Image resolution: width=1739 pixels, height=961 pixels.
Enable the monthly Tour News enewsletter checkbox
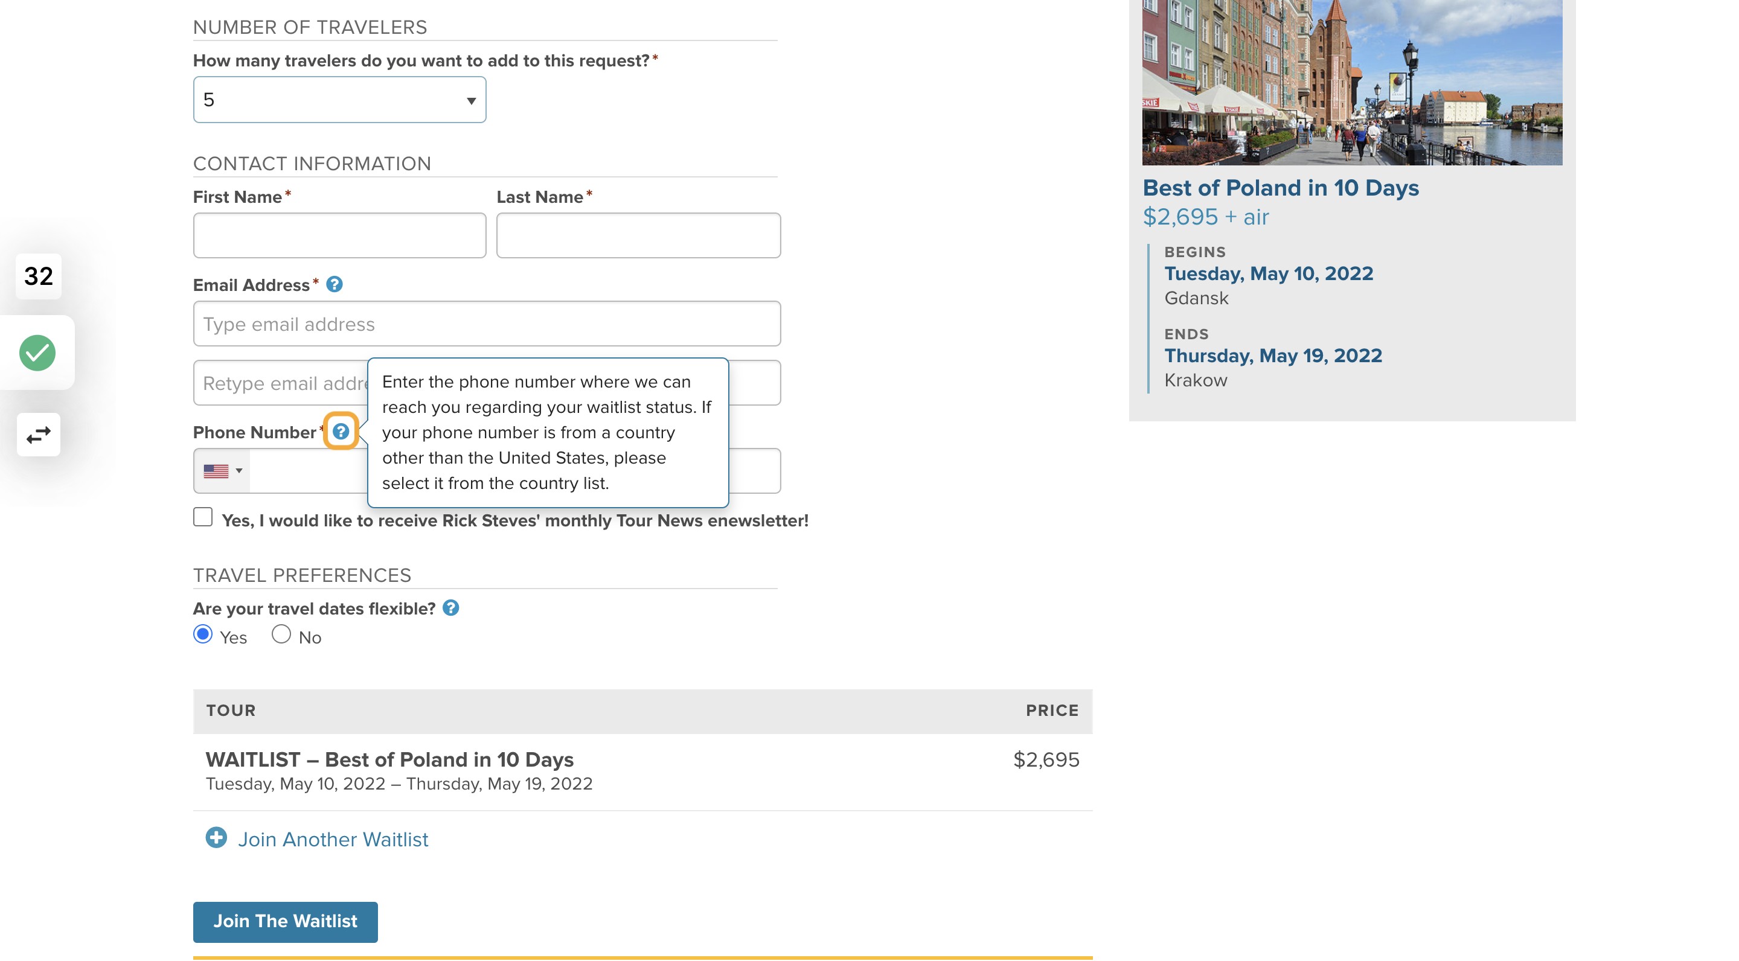coord(202,517)
